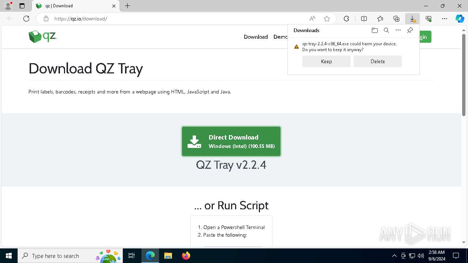Open Copilot sidebar icon
The image size is (468, 263).
pyautogui.click(x=460, y=19)
